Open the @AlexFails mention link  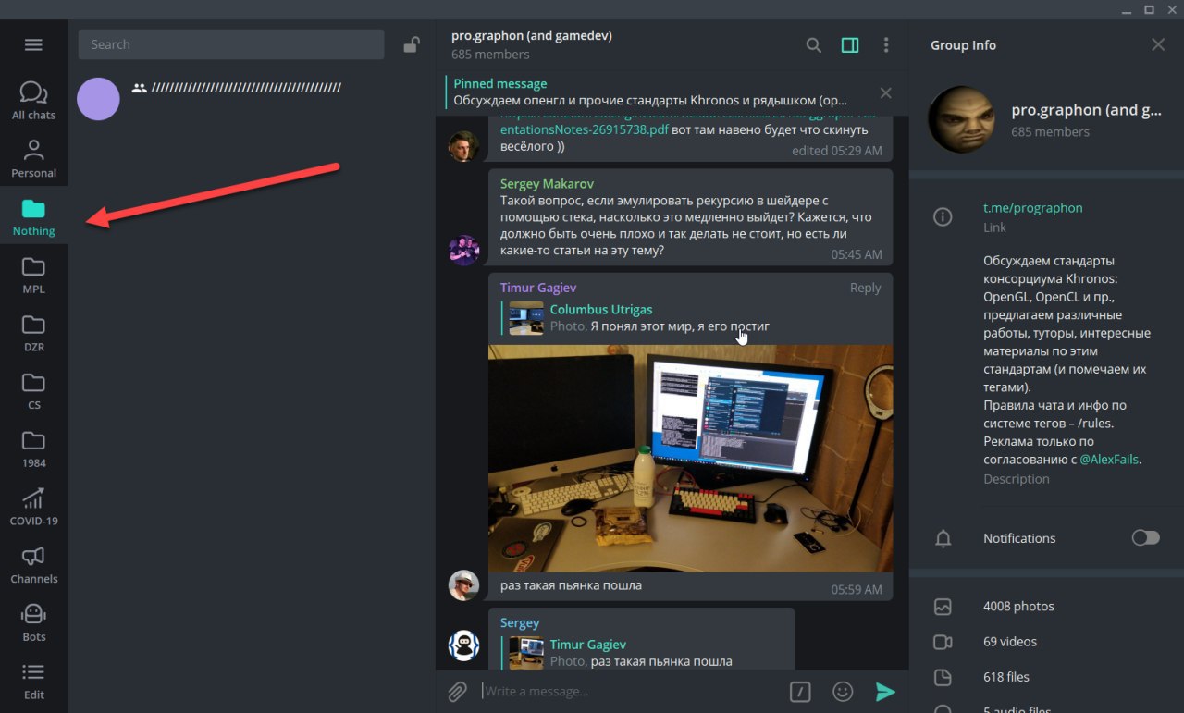click(1109, 459)
